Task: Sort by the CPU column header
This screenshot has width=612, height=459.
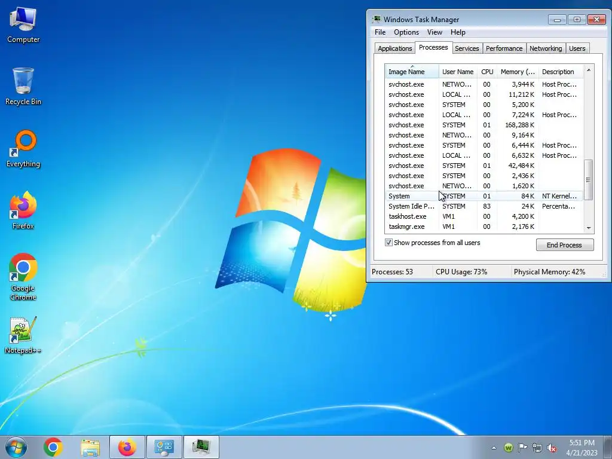Action: tap(487, 72)
